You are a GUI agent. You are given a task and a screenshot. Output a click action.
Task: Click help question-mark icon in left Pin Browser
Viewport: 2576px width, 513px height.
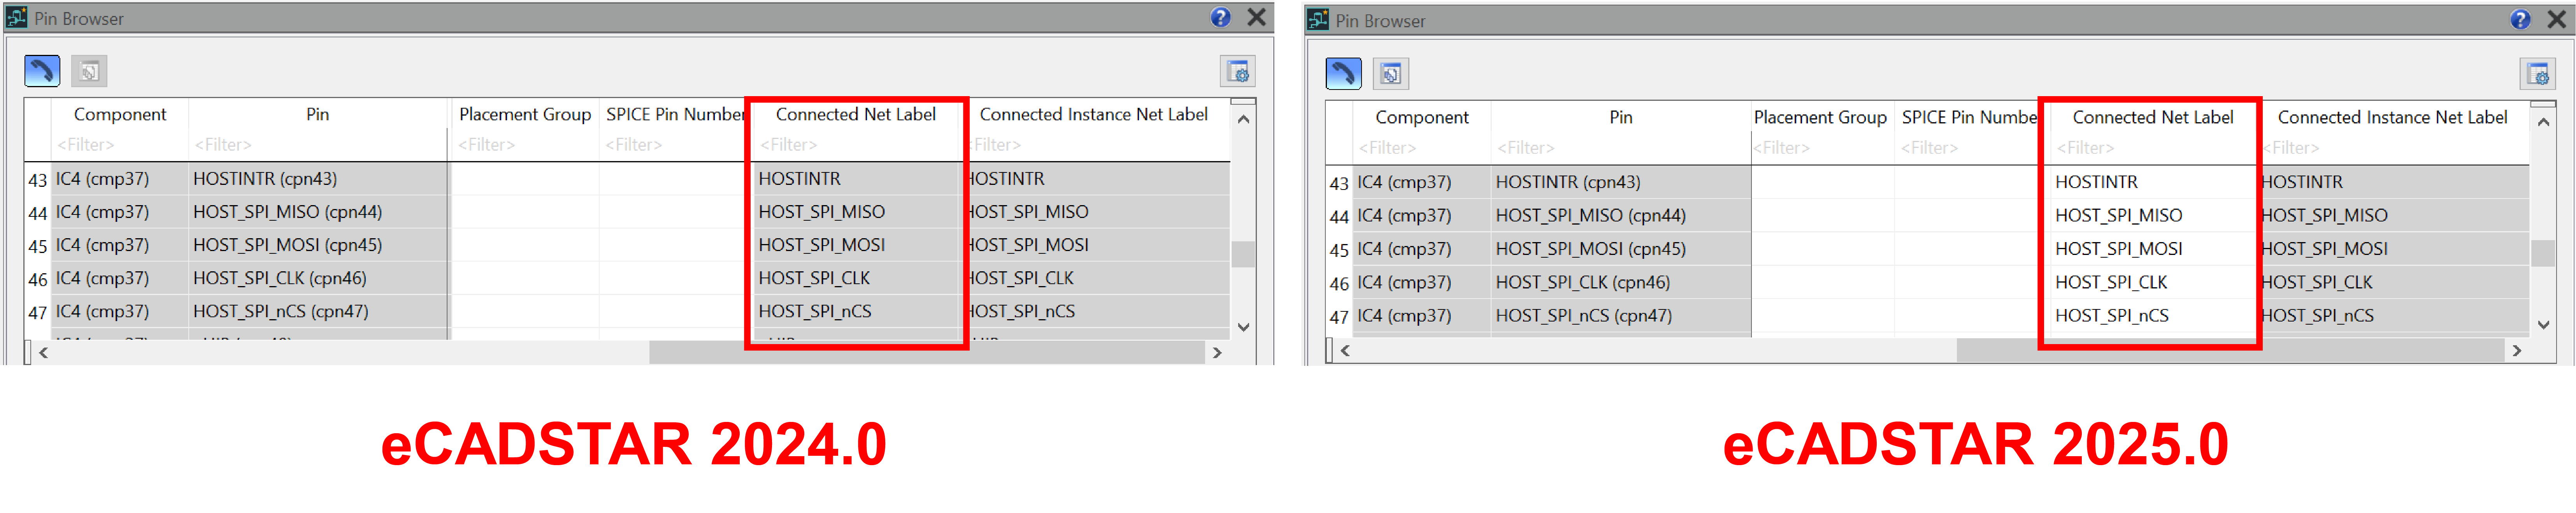(1220, 17)
